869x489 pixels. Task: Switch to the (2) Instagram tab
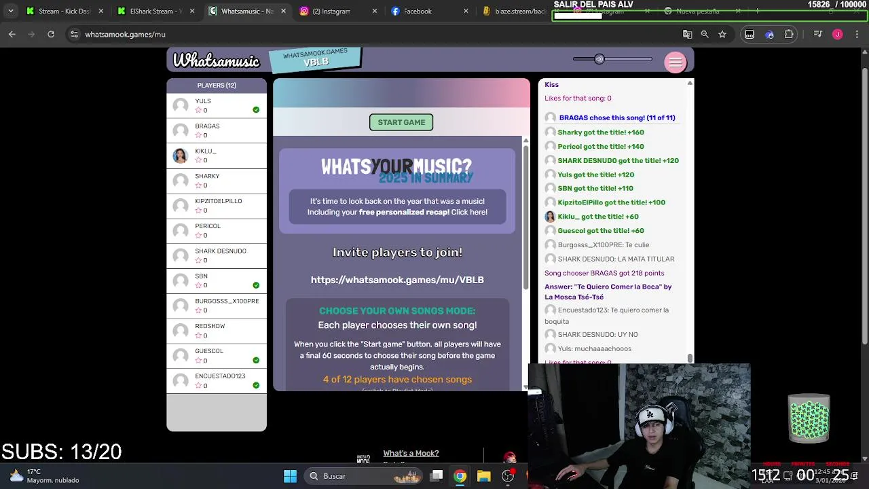tap(337, 11)
